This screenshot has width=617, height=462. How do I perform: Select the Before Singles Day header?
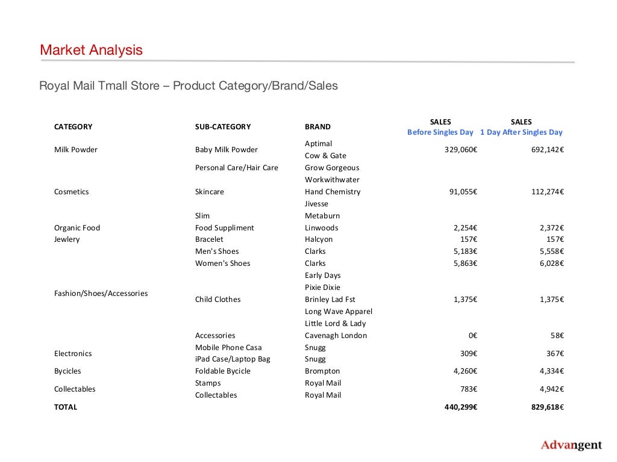click(x=440, y=132)
